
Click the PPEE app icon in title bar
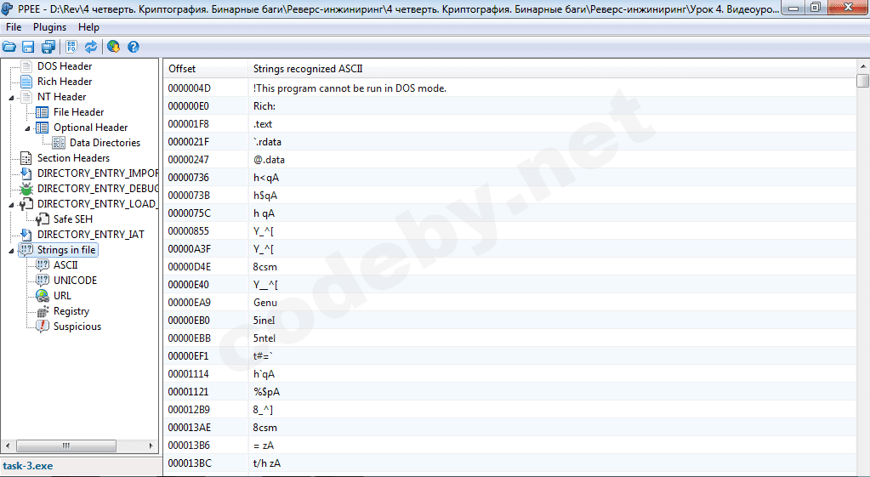click(7, 9)
